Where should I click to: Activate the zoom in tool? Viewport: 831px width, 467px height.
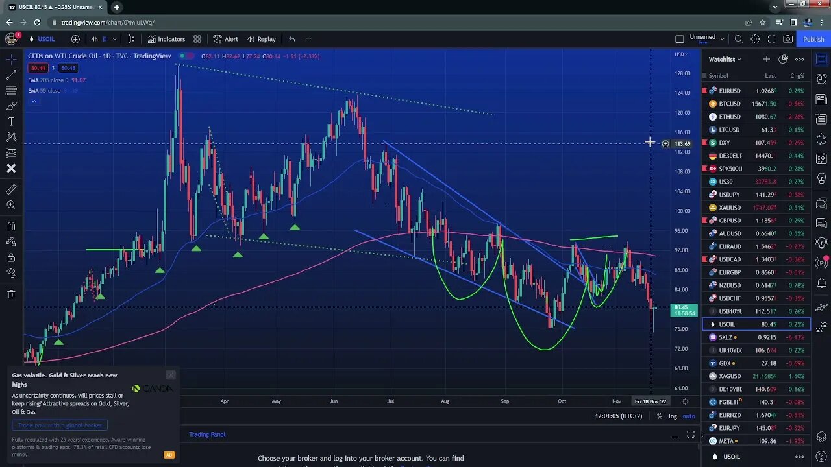pyautogui.click(x=11, y=205)
